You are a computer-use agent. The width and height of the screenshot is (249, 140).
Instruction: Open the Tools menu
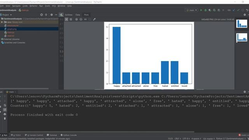point(47,6)
